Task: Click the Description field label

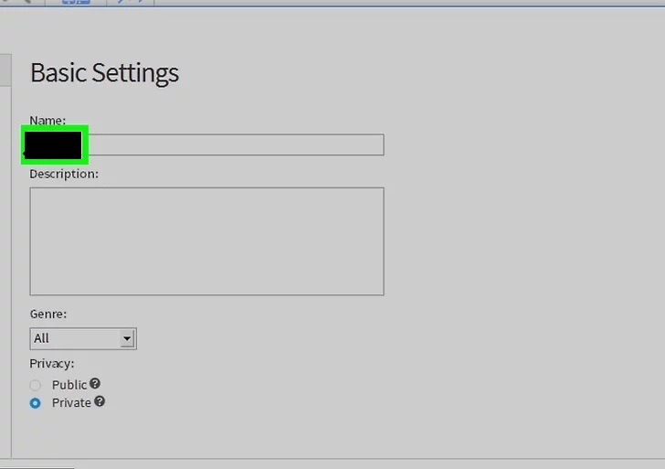Action: click(x=64, y=174)
